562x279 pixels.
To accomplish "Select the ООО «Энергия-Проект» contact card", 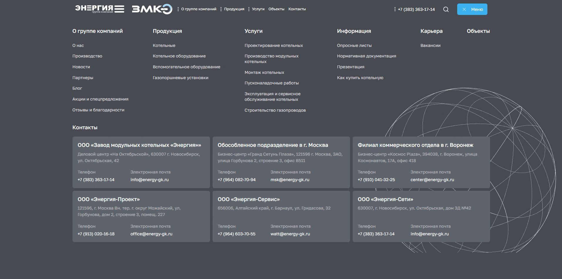I will (x=141, y=216).
